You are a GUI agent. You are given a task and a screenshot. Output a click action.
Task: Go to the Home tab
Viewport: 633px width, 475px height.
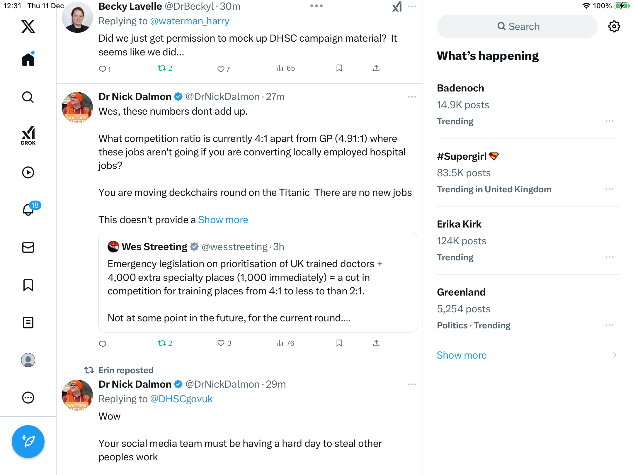(28, 60)
